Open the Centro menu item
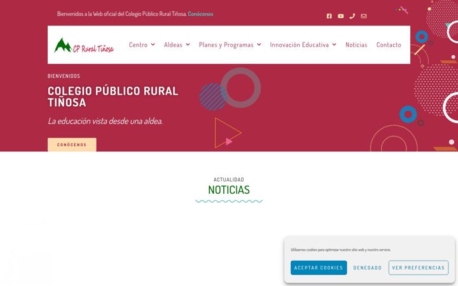 [x=138, y=44]
